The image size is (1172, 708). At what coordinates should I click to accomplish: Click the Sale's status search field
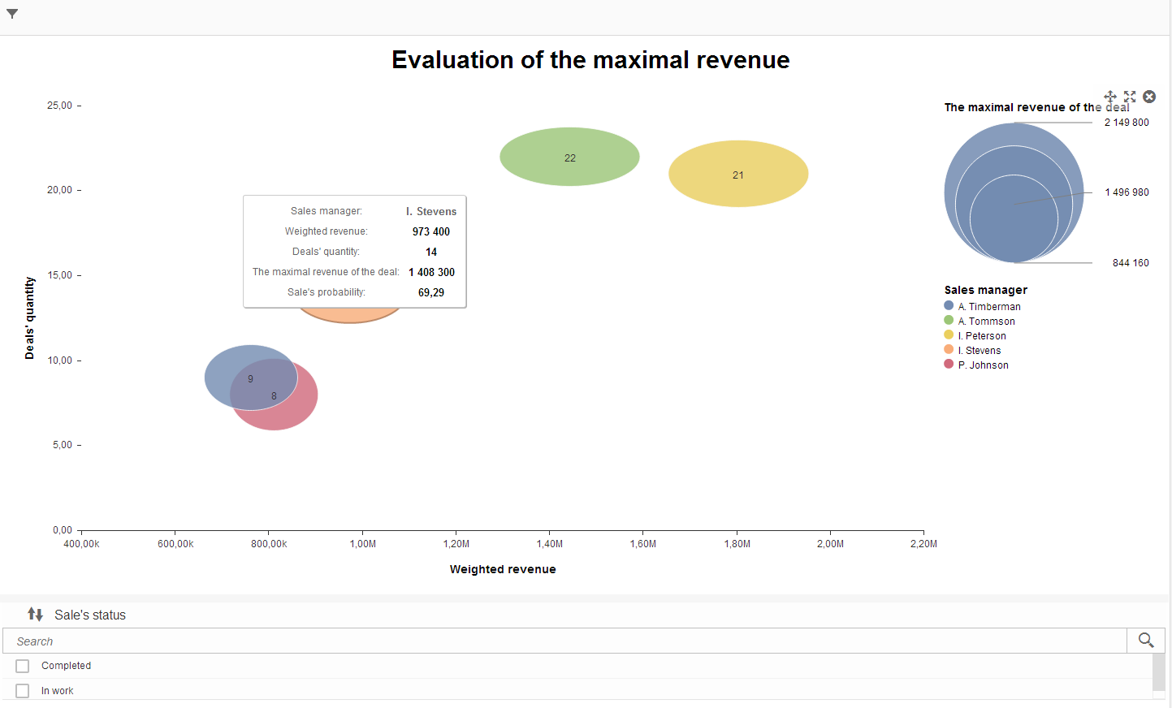coord(564,641)
